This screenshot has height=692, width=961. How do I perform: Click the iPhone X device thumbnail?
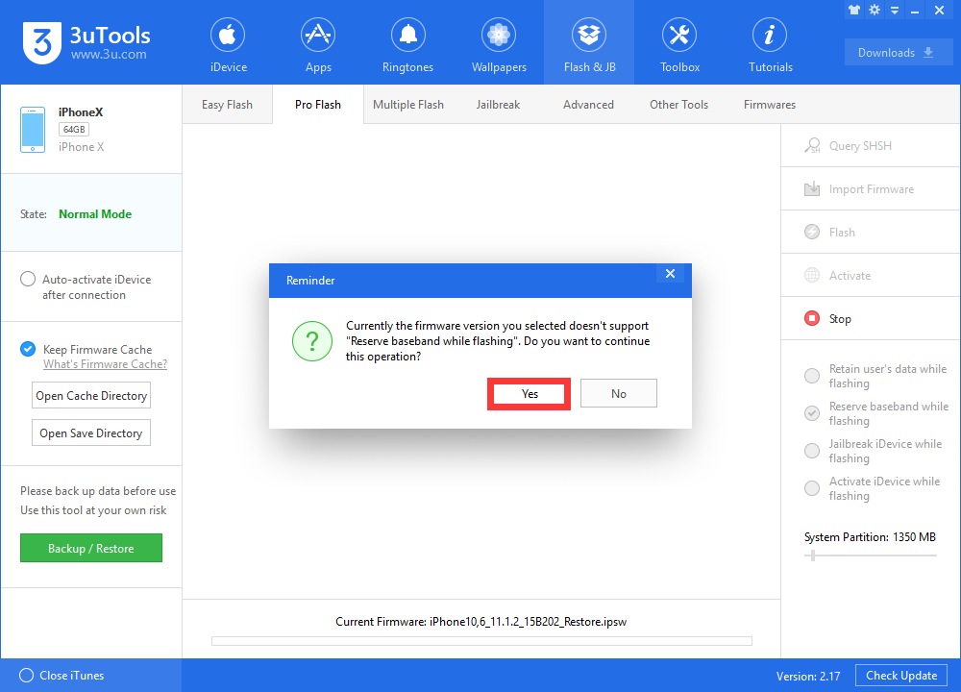[33, 130]
